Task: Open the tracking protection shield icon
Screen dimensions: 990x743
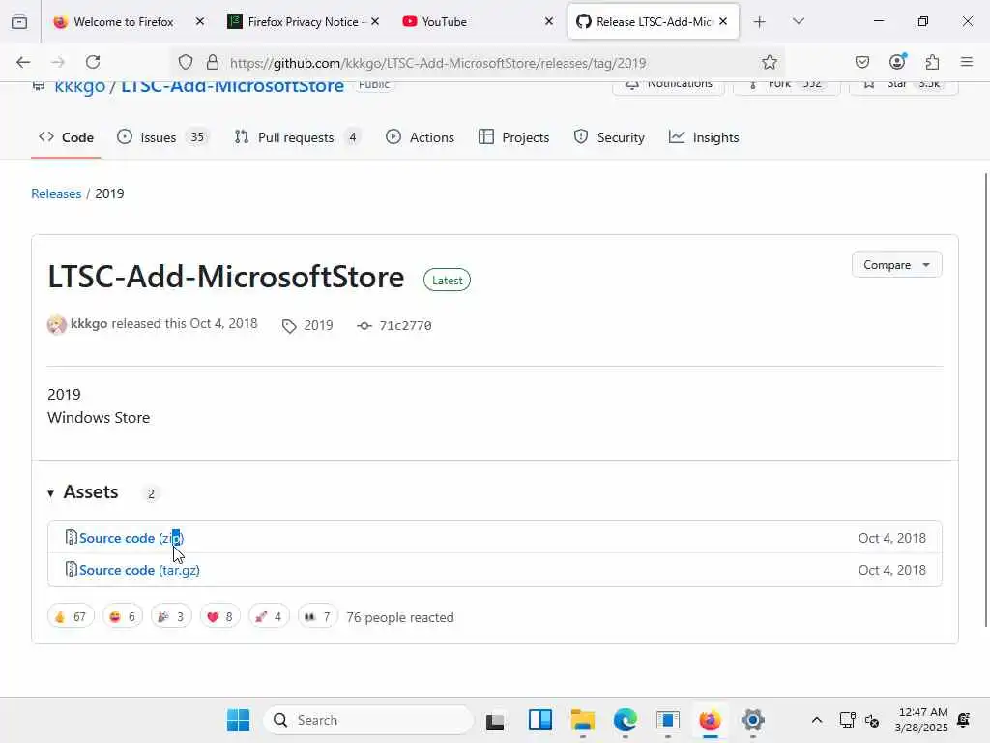Action: [x=185, y=62]
